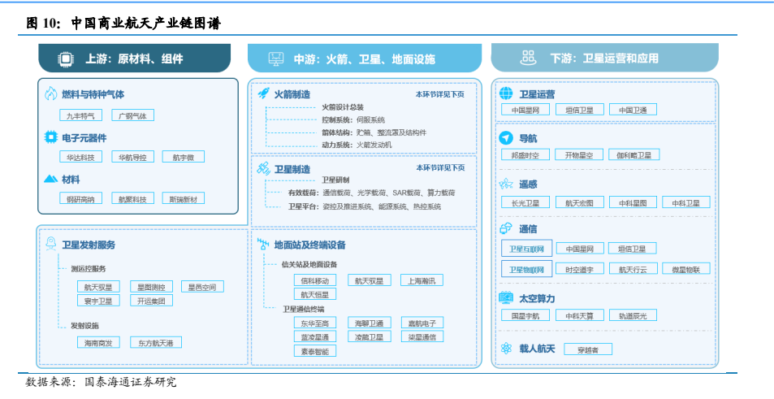
Task: Click the 东华至高 terminal box
Action: click(x=315, y=323)
